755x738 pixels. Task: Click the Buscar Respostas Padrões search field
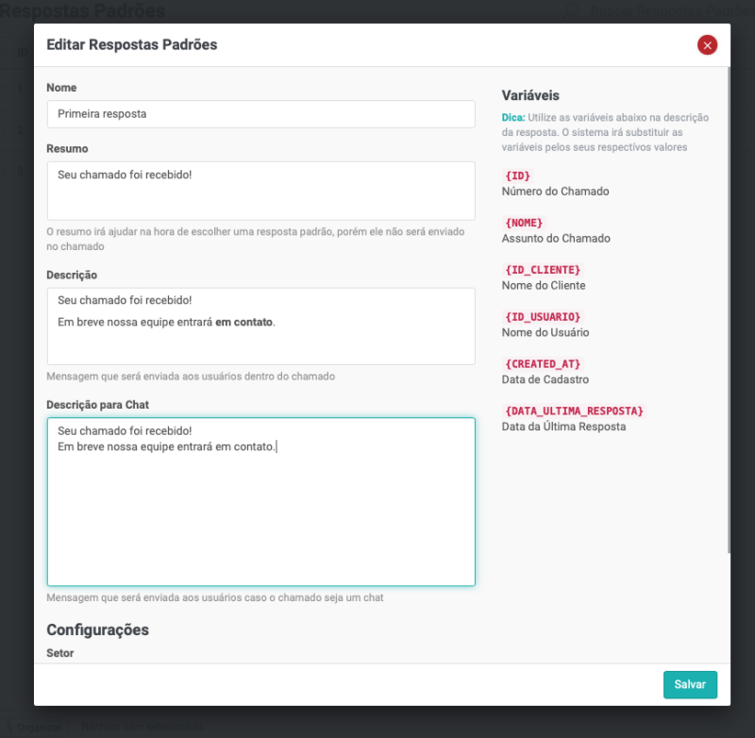[x=661, y=11]
